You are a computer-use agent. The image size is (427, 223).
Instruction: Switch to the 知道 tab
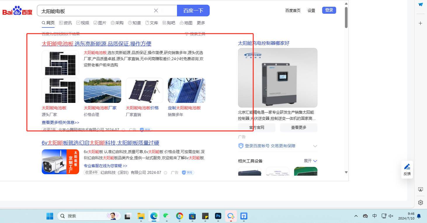134,23
